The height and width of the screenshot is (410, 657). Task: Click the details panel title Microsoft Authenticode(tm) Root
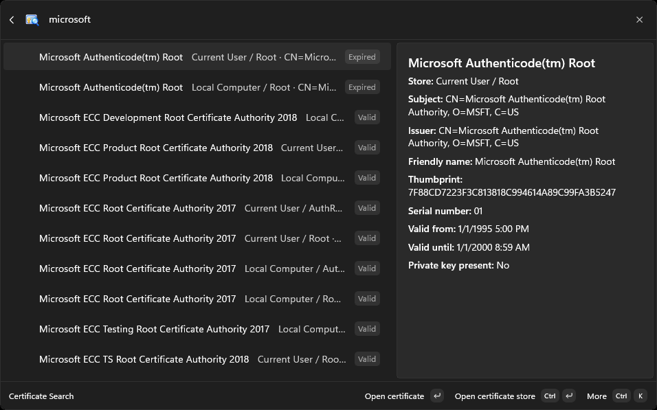pos(502,63)
